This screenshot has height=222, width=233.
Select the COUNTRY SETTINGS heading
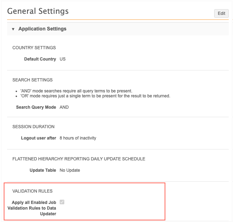(34, 48)
